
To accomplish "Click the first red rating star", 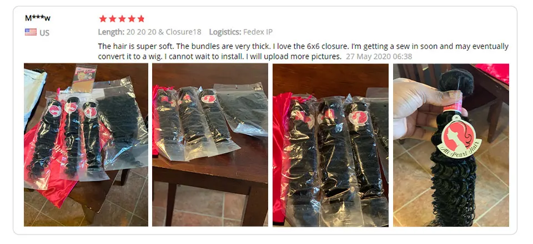I will pyautogui.click(x=103, y=18).
